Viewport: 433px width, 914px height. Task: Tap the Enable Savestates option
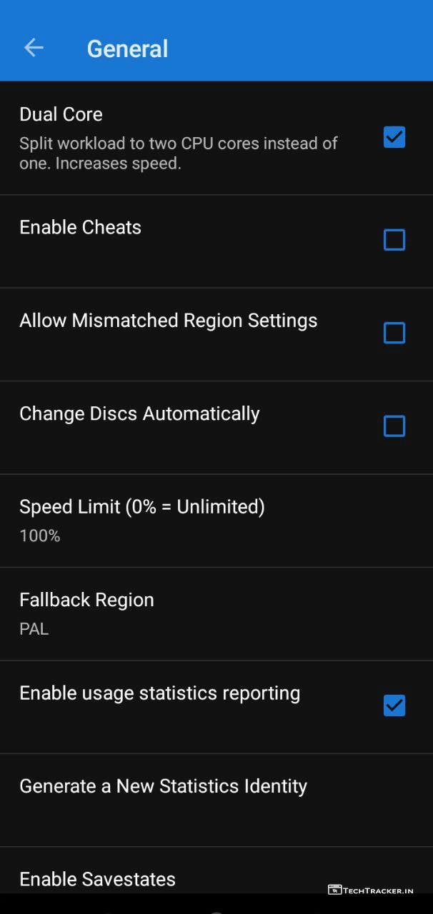tap(97, 878)
